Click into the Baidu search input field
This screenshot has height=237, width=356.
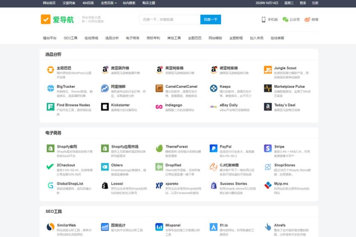point(170,20)
